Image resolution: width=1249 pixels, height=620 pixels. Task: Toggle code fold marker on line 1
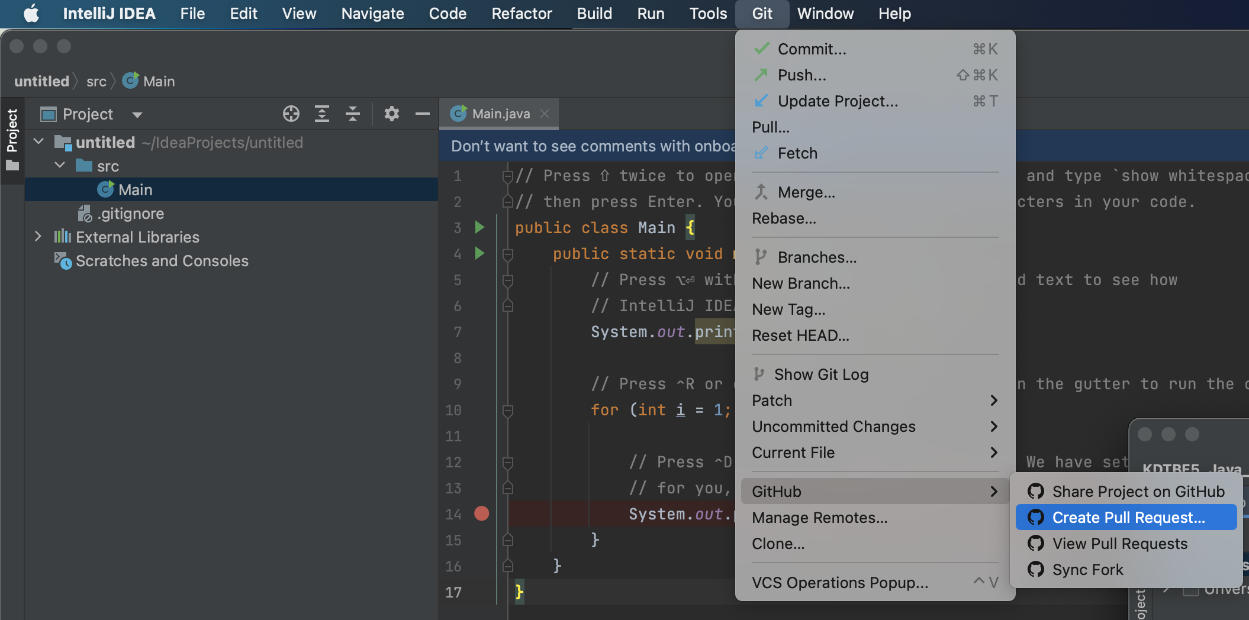(x=507, y=176)
